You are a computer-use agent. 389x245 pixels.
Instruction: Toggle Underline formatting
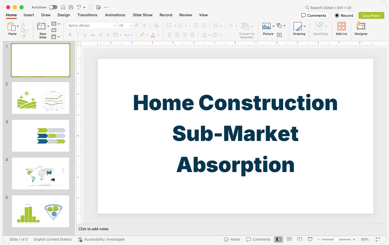[x=85, y=35]
